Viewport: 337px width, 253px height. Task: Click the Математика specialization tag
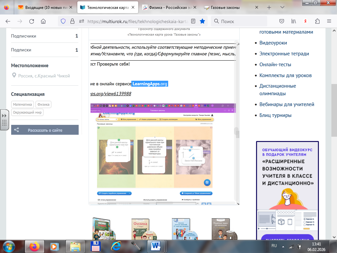(23, 104)
